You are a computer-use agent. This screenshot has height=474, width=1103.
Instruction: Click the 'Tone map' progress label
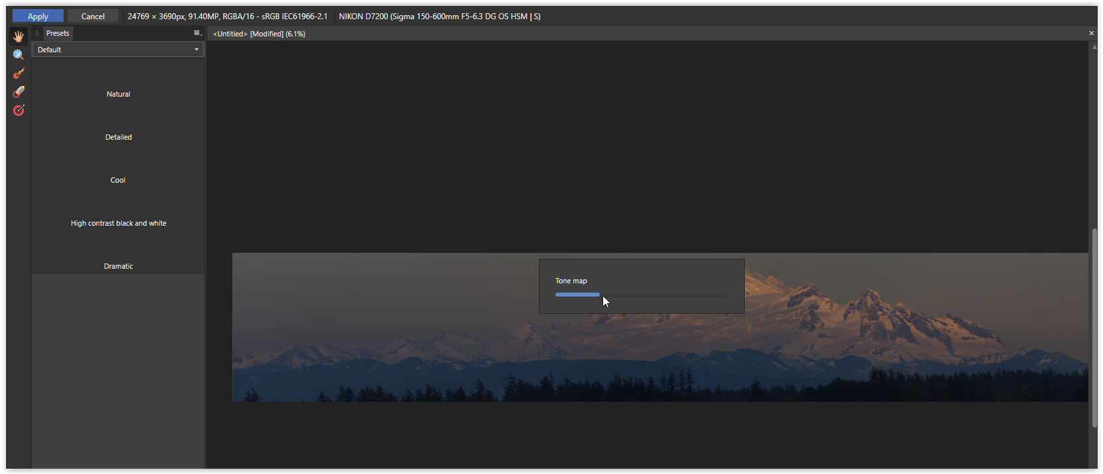tap(571, 281)
